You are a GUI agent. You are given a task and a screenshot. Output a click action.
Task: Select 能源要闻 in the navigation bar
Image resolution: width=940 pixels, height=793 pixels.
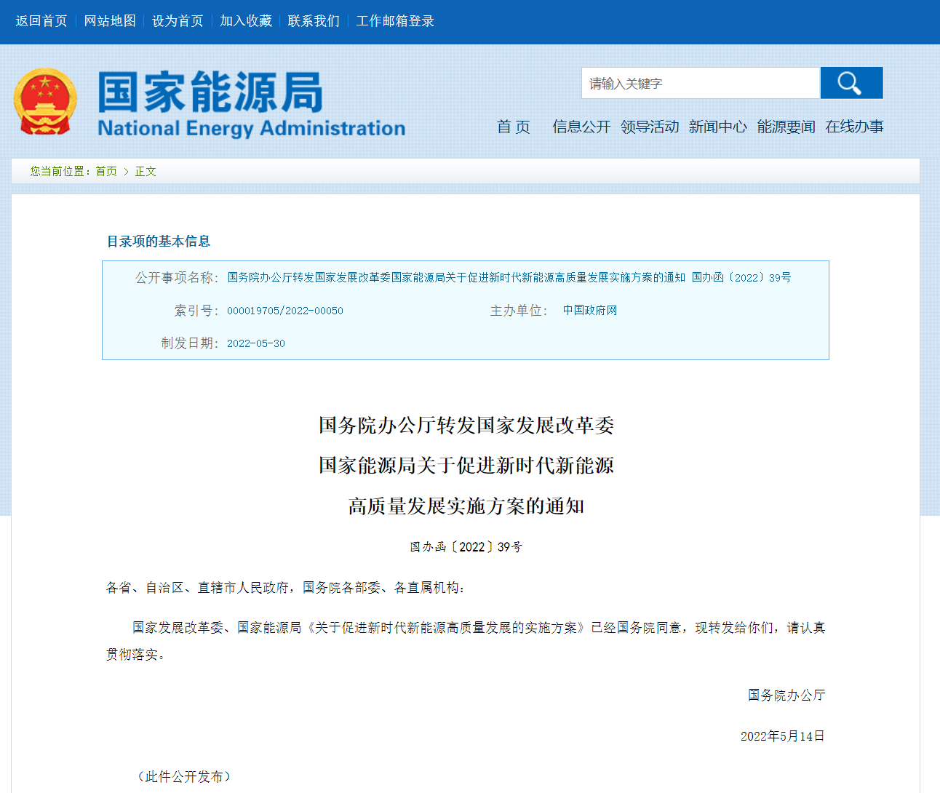786,127
